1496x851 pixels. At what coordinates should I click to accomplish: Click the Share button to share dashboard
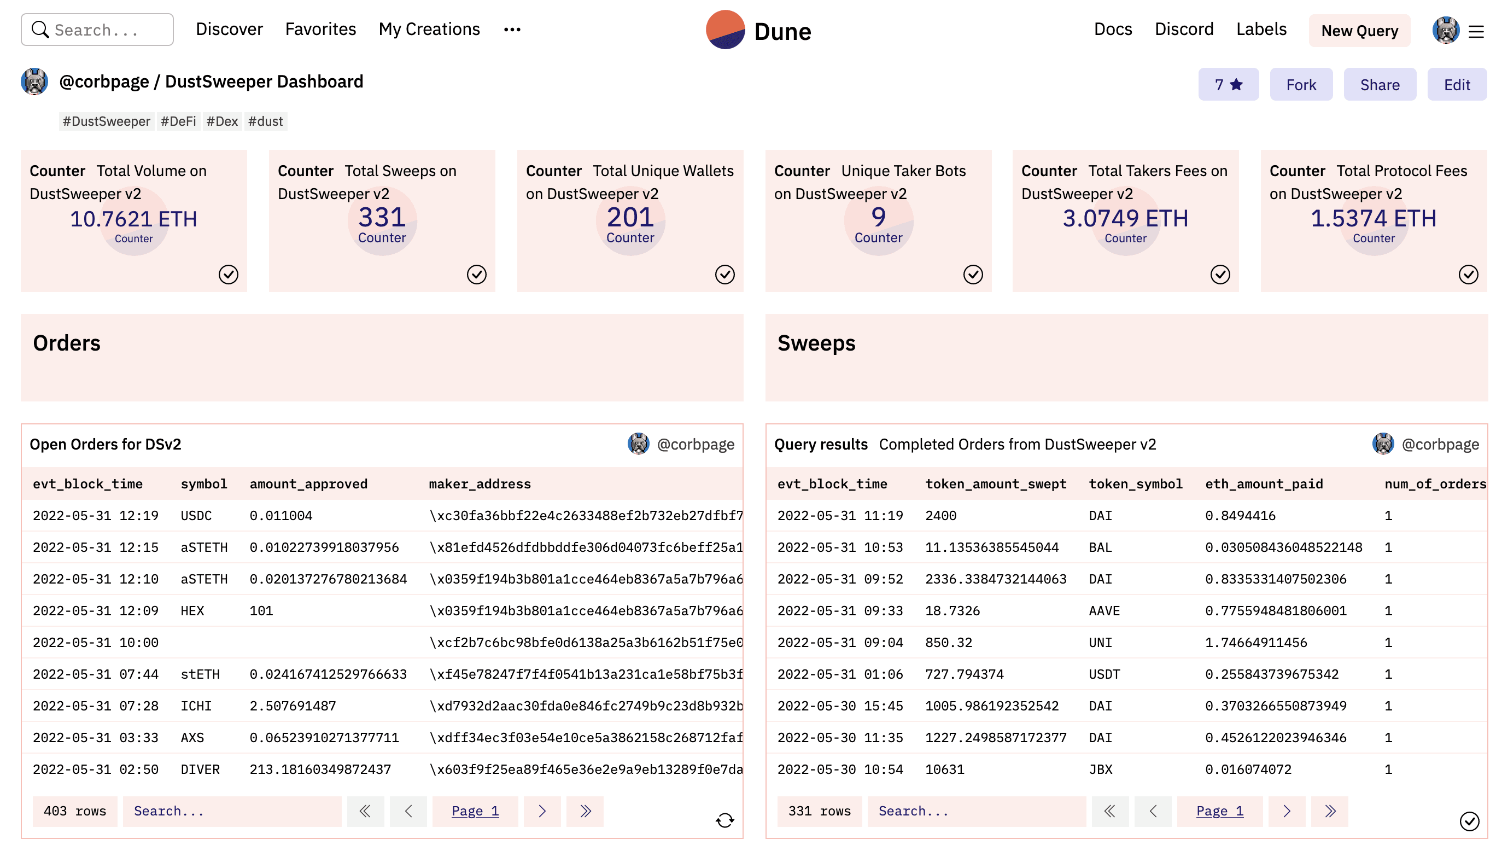pos(1380,84)
